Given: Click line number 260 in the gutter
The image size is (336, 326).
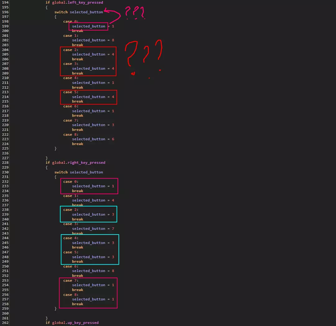Looking at the screenshot, I should click(x=5, y=313).
